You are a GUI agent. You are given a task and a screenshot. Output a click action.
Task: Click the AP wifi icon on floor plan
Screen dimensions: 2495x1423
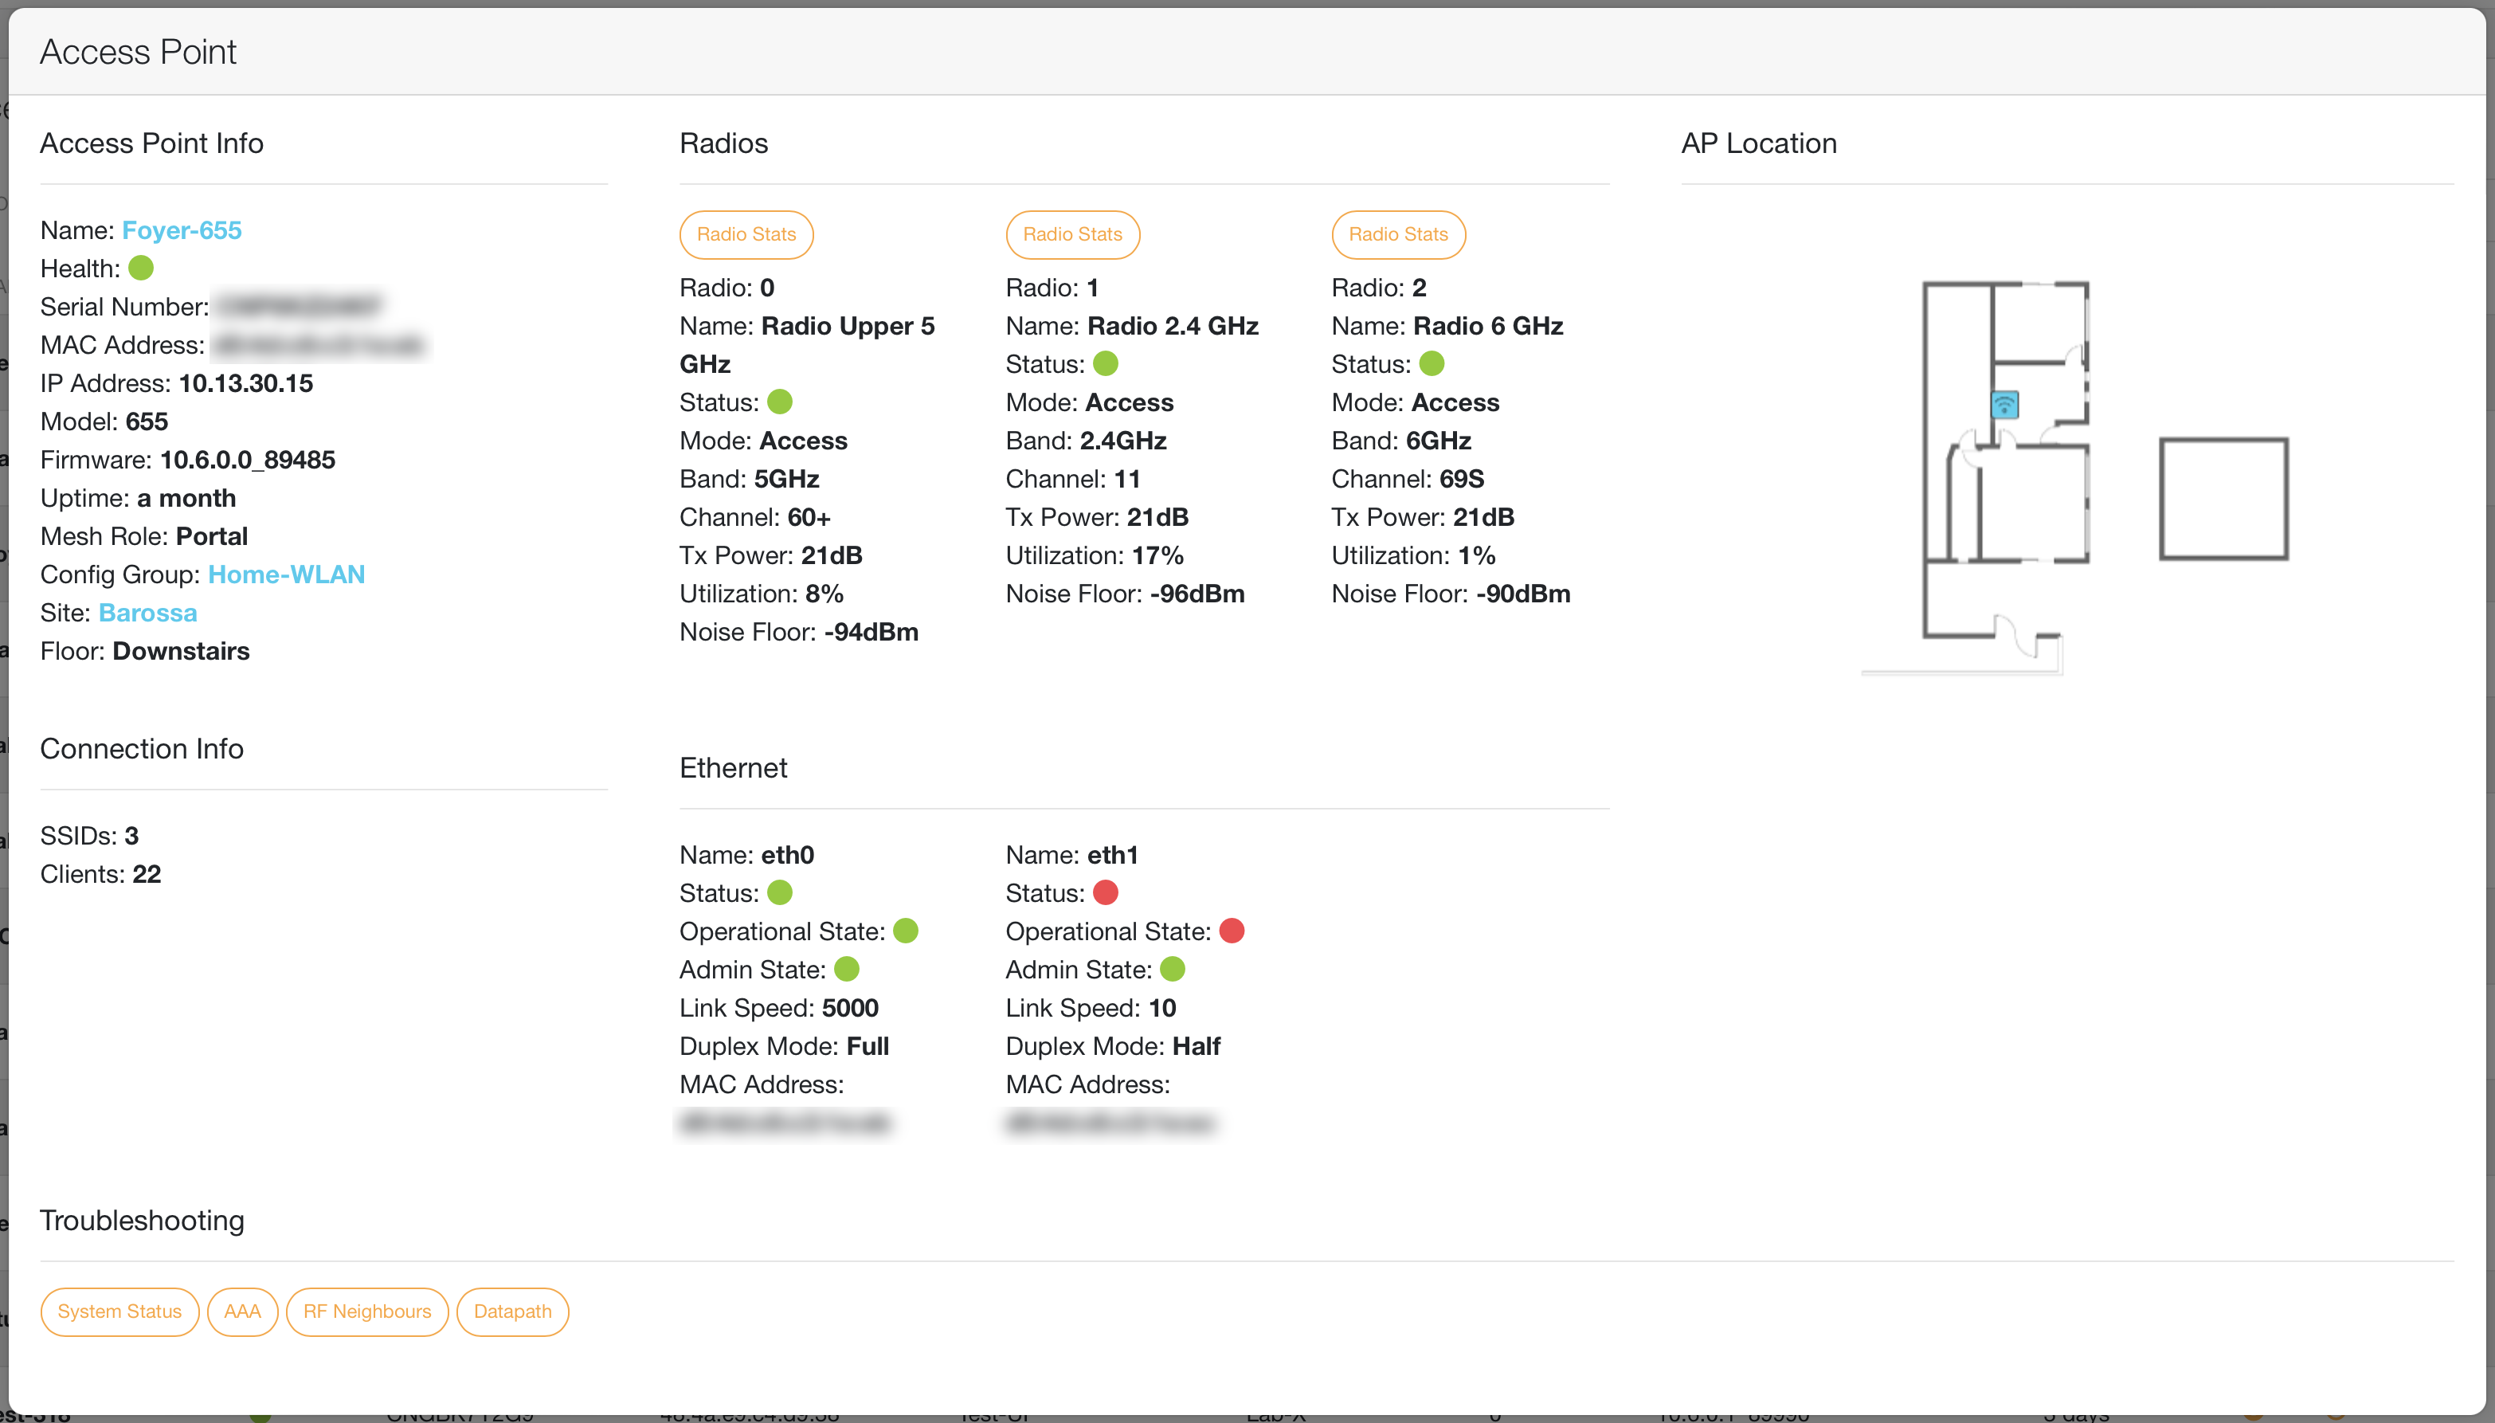point(2004,404)
